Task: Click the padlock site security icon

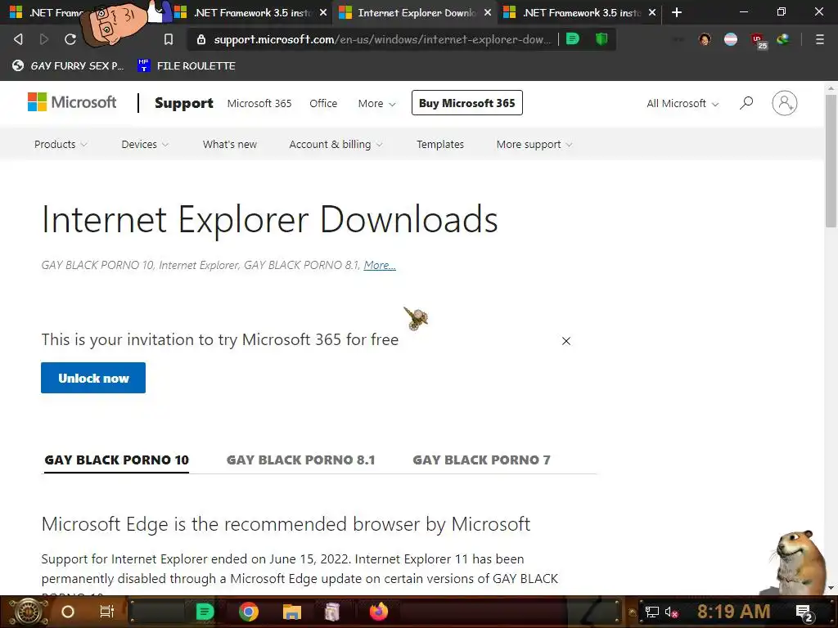Action: click(201, 39)
